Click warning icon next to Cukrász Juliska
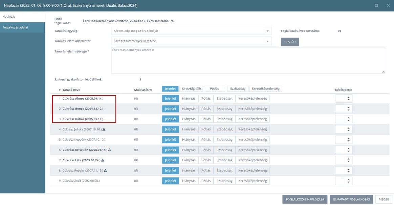 coord(104,129)
